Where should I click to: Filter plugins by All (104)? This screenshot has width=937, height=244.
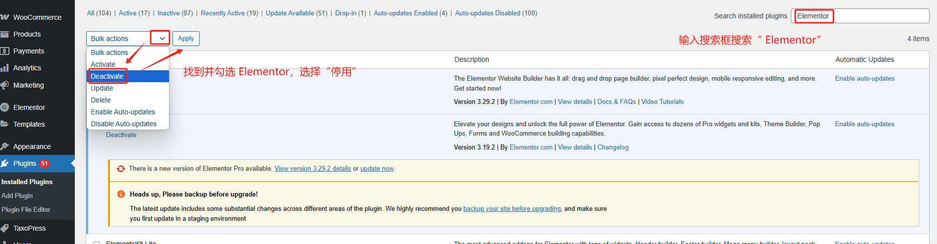[99, 13]
